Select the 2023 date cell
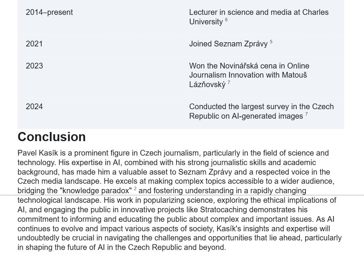364x256 pixels. pyautogui.click(x=34, y=66)
